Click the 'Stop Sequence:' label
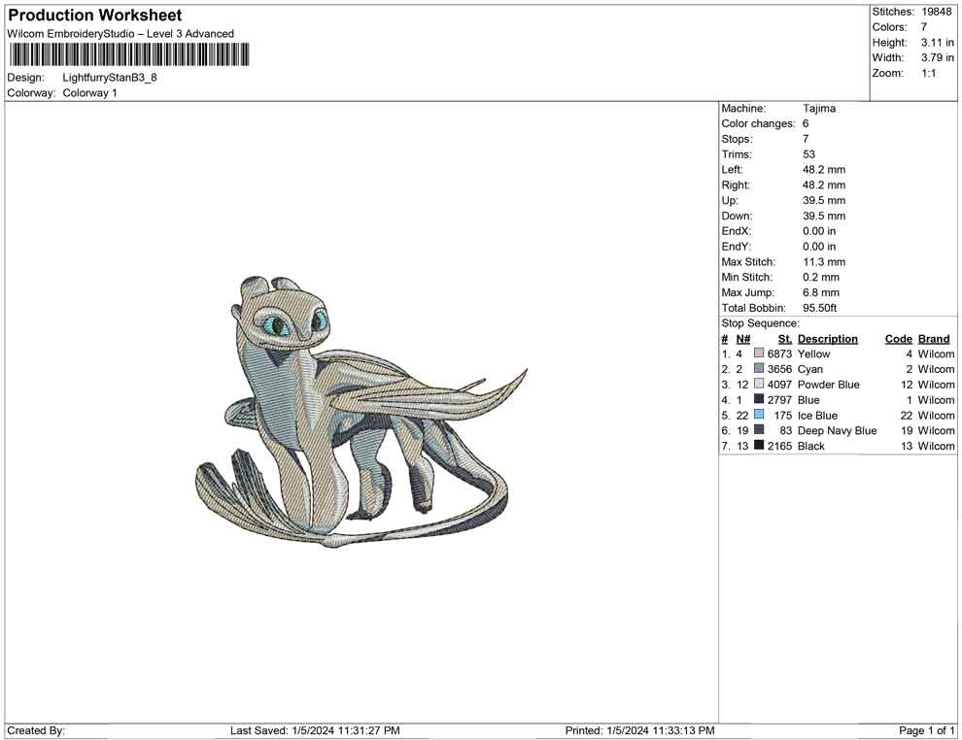 click(x=761, y=323)
